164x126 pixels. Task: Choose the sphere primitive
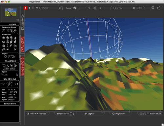point(4,38)
